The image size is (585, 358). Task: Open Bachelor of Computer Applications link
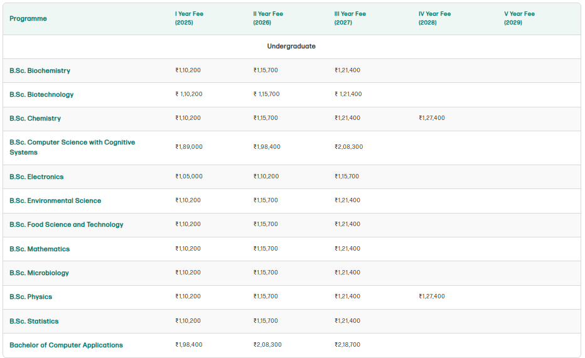click(66, 345)
